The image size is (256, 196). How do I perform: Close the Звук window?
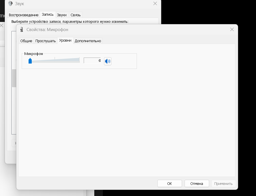[x=155, y=4]
